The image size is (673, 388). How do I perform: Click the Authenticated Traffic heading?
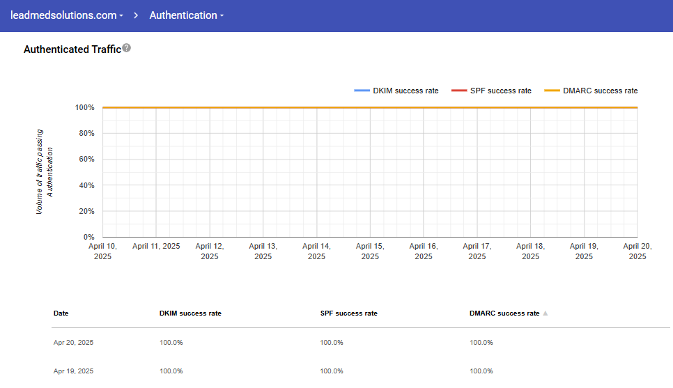click(72, 49)
